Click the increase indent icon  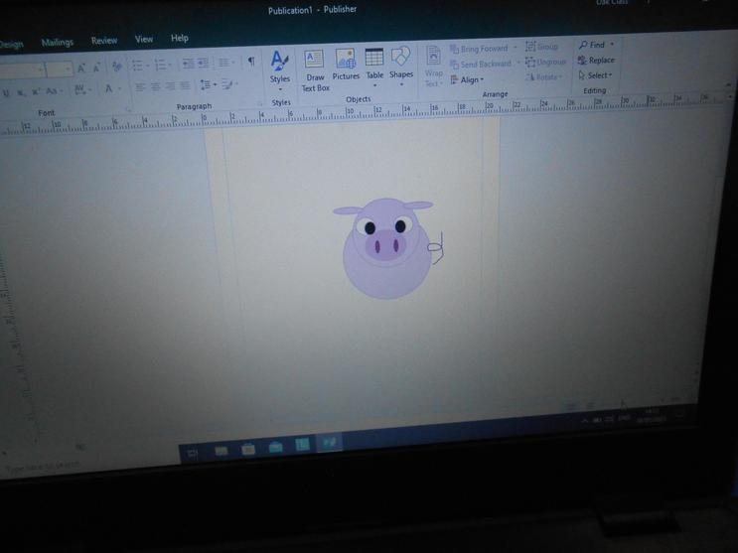tap(203, 64)
